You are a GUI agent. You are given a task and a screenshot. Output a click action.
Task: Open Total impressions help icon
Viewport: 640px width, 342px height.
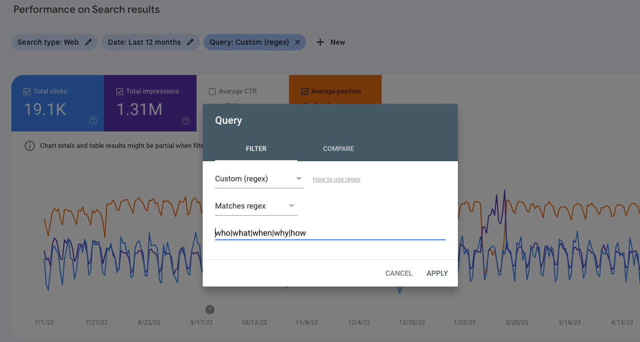[x=186, y=121]
